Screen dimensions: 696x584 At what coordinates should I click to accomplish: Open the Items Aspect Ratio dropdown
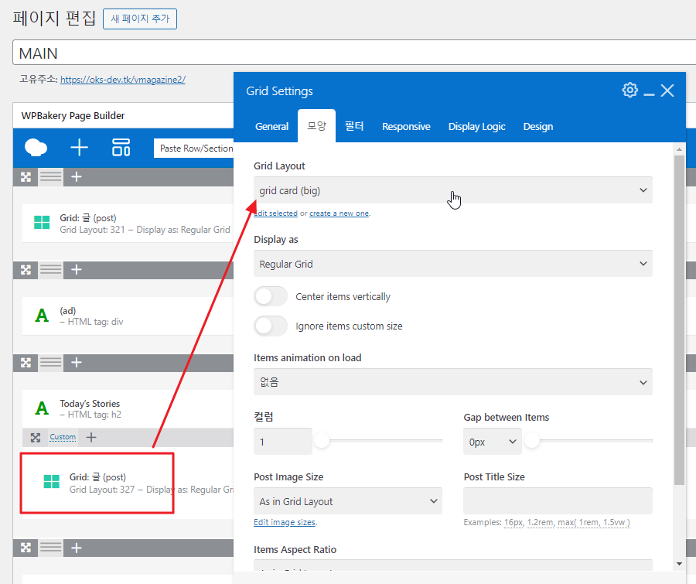(452, 565)
